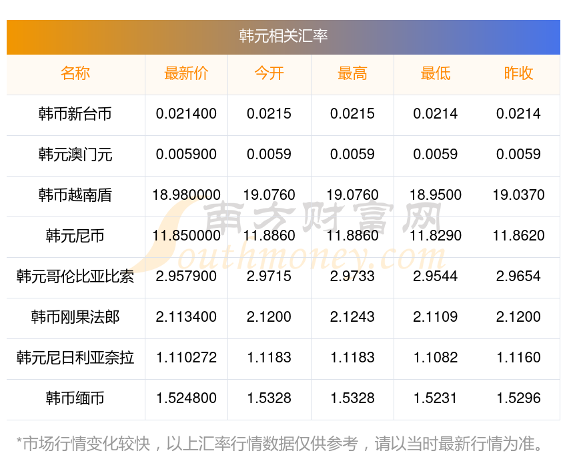Click the 韩元尼币 row name
The width and height of the screenshot is (567, 465).
pos(75,236)
